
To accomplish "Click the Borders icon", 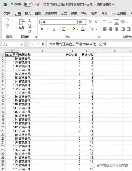I will (x=63, y=29).
